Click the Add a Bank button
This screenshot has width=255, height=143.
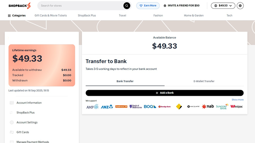165,93
